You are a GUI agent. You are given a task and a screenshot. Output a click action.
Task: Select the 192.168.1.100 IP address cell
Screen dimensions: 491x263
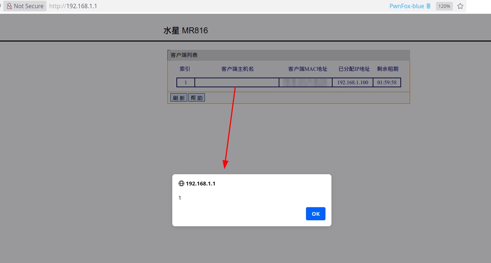(x=352, y=82)
